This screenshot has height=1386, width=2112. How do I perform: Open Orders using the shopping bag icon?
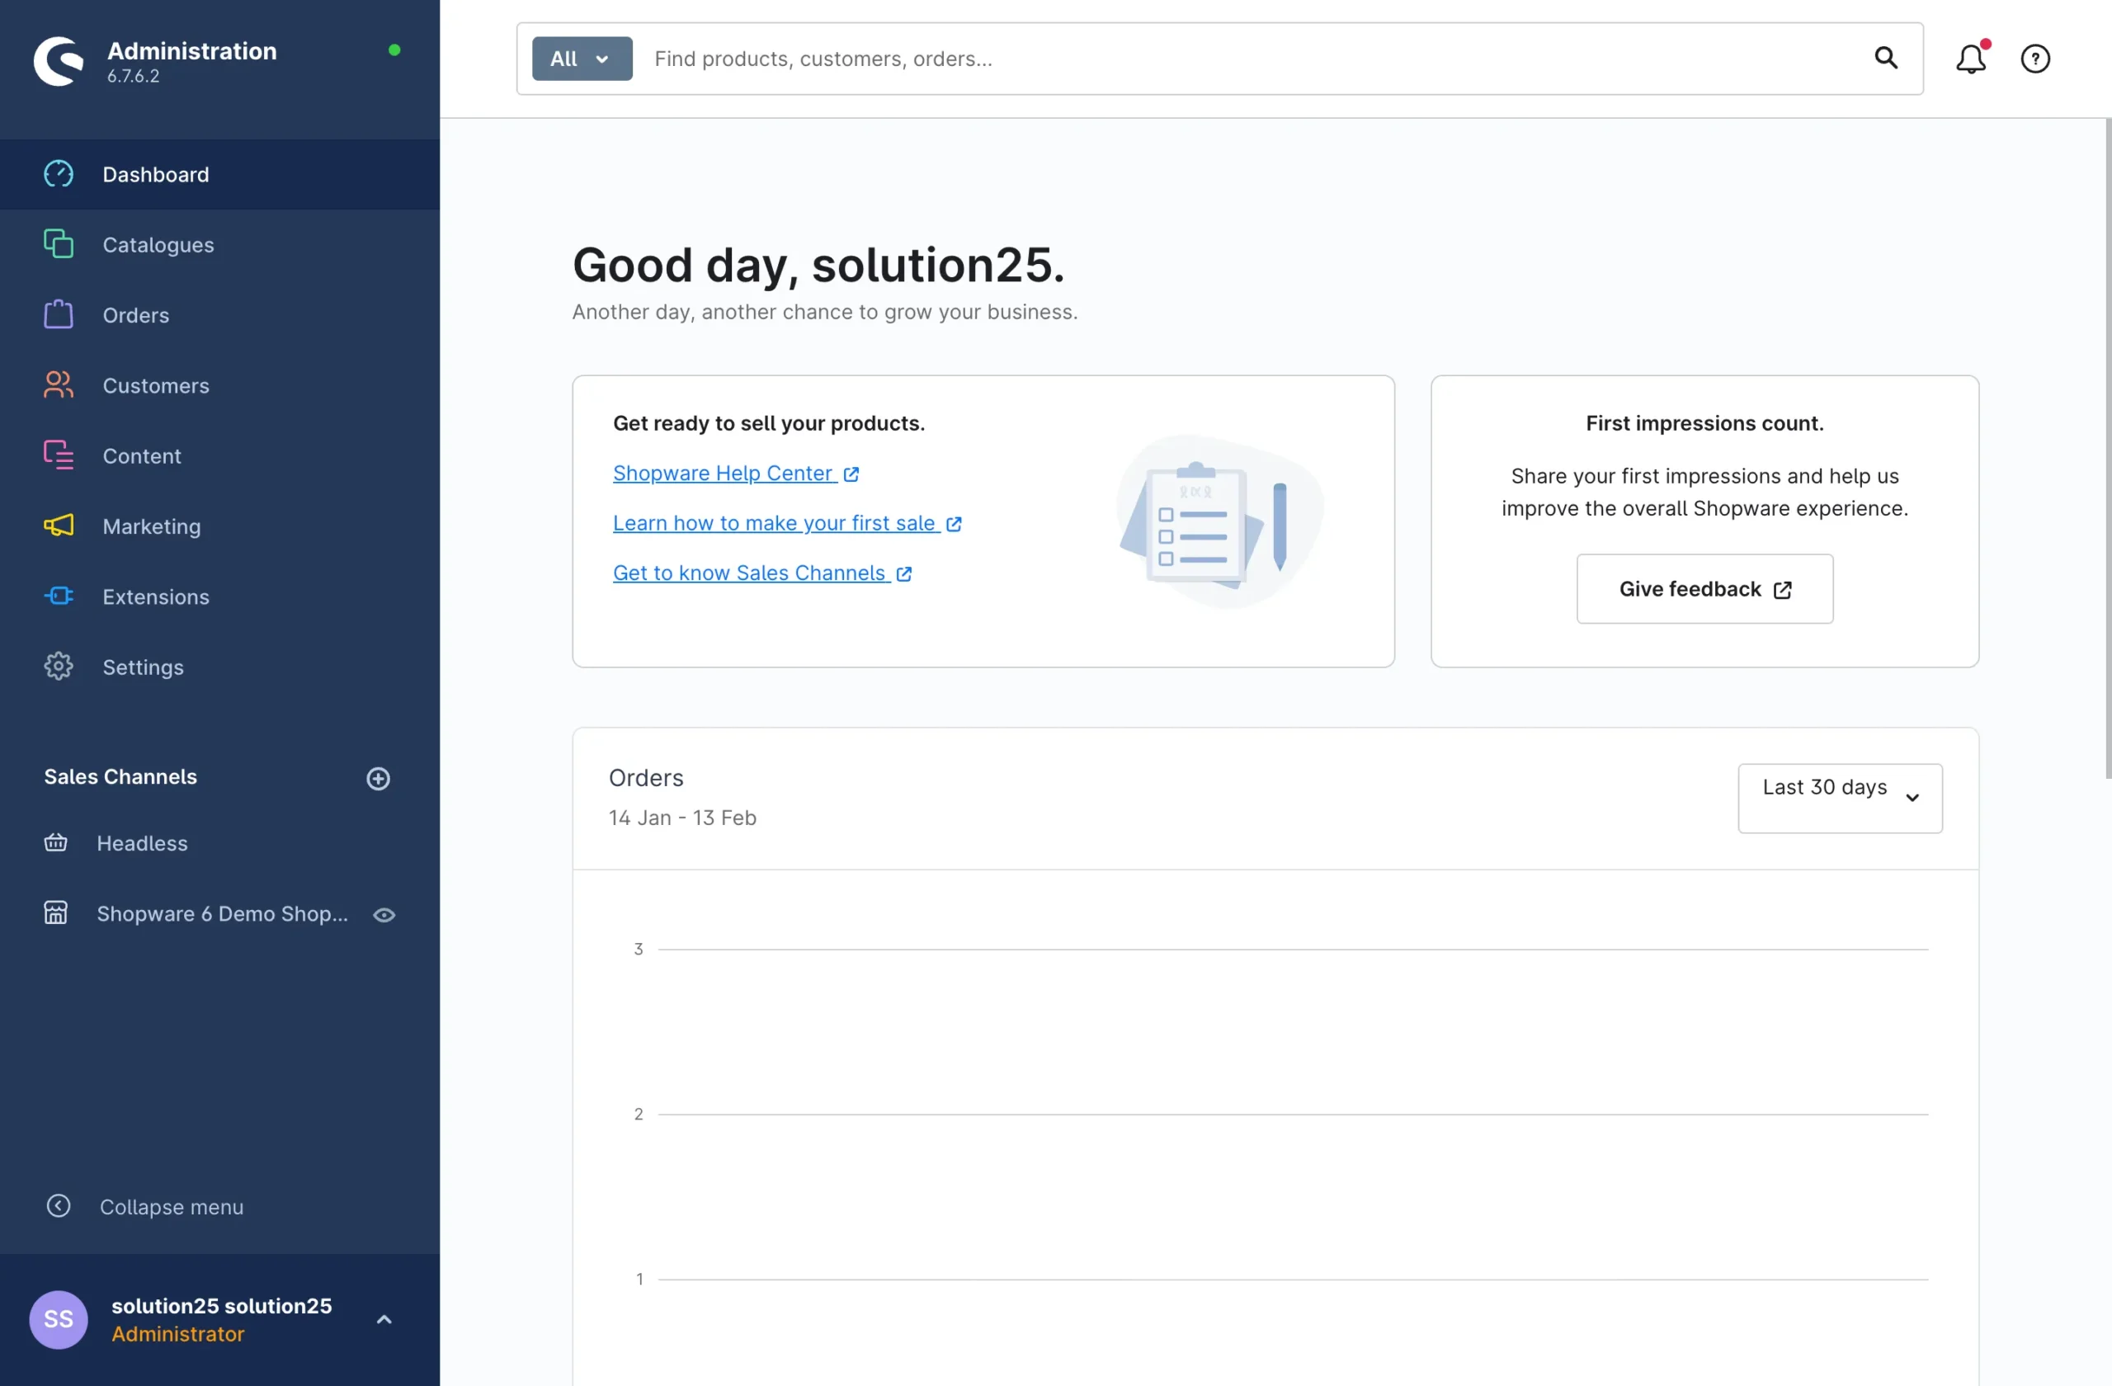(x=58, y=315)
